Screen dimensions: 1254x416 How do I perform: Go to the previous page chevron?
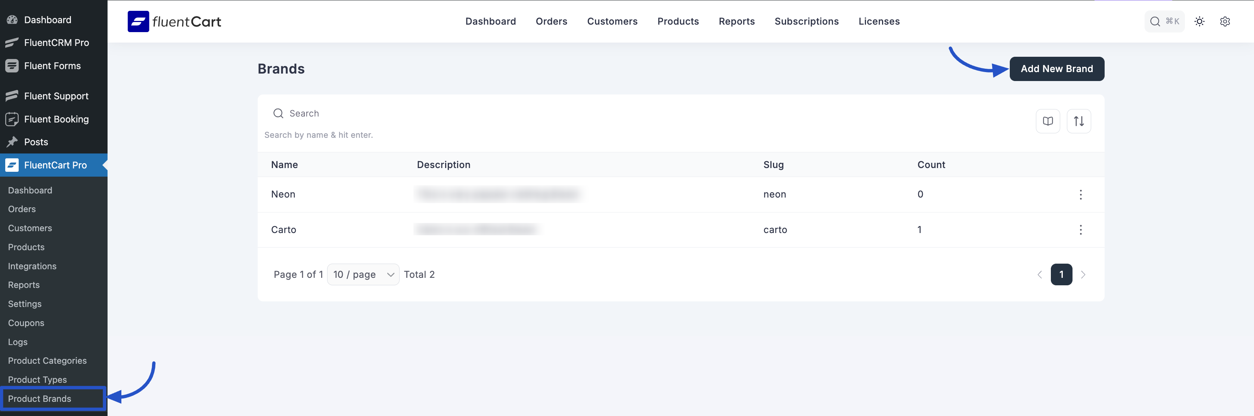pos(1039,274)
